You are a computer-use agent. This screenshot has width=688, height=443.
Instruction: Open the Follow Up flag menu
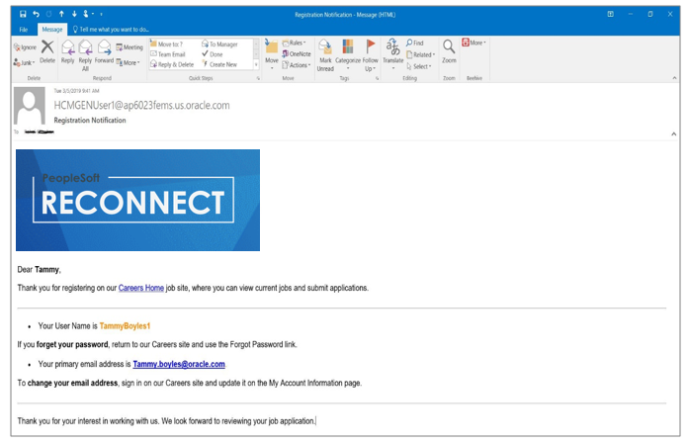point(371,55)
